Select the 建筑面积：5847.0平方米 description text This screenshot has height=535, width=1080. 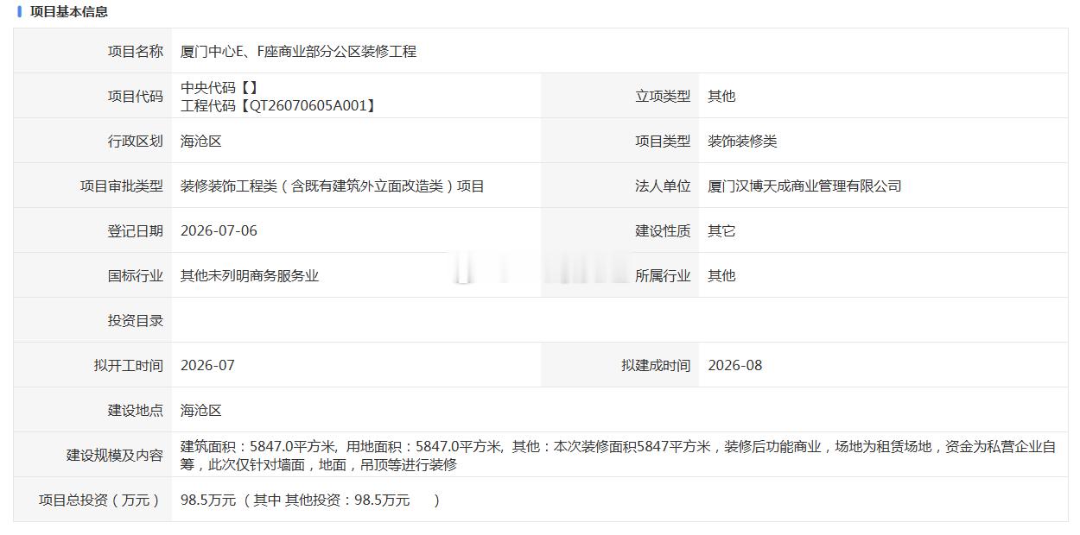pyautogui.click(x=618, y=456)
